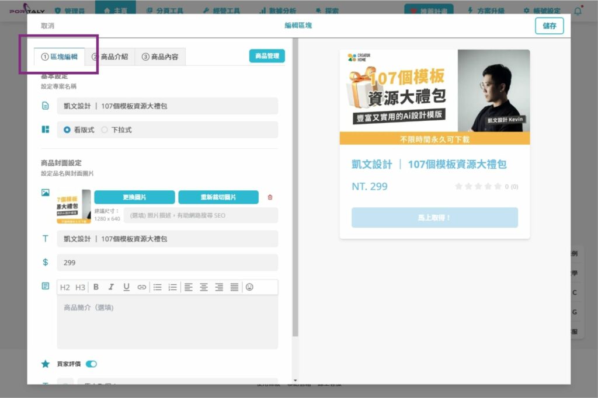Image resolution: width=598 pixels, height=398 pixels.
Task: Apply H3 heading in the editor toolbar
Action: coord(80,288)
